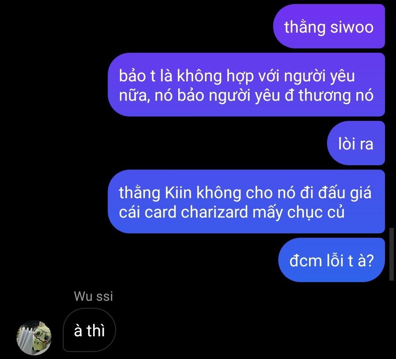Click the phrase "thương nó" in the second bubble
Viewport: 396px width, 359px height.
coord(335,96)
